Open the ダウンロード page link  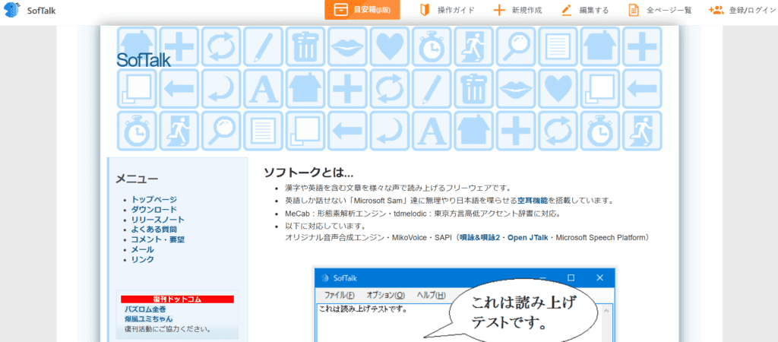(153, 210)
